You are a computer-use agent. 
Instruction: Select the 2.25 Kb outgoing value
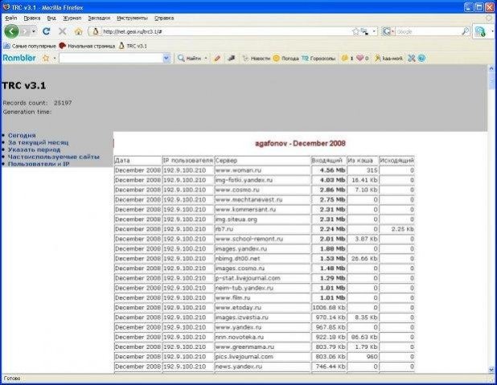pos(403,229)
